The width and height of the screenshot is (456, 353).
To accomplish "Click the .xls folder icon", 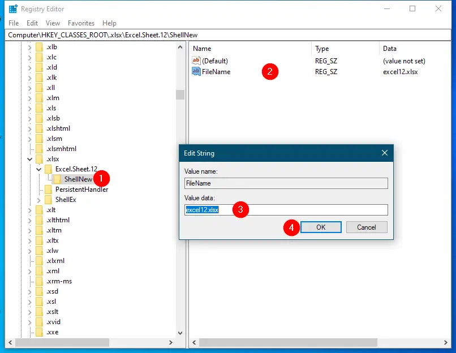I will [x=39, y=108].
